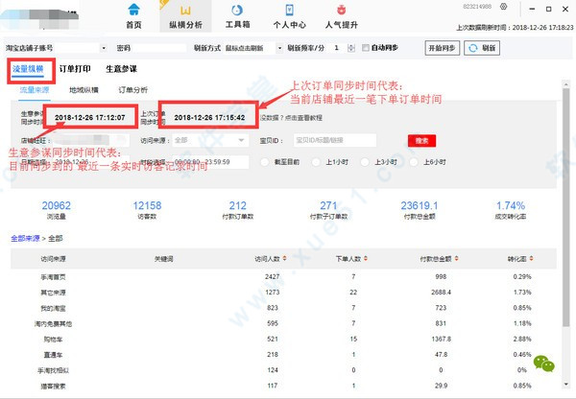Switch to the 流量纵横 tab
Image resolution: width=576 pixels, height=399 pixels.
point(28,69)
